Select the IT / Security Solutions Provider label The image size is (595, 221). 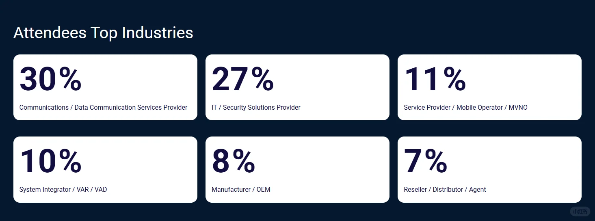(x=256, y=108)
